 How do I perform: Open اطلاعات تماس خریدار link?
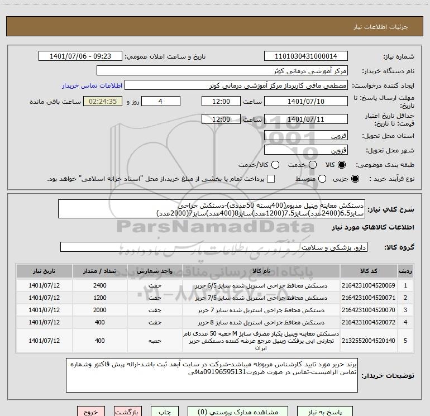(92, 85)
